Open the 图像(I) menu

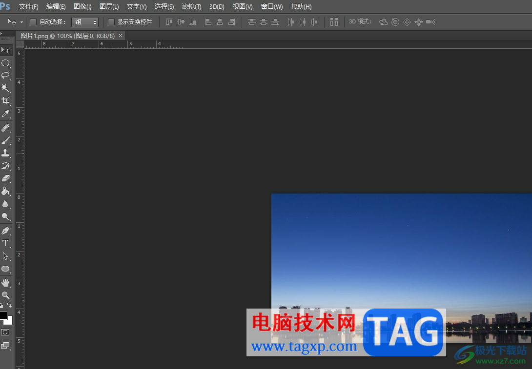tap(82, 6)
